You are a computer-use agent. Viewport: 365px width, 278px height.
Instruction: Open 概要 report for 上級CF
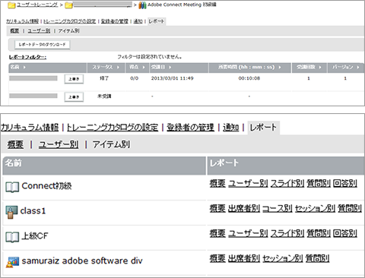[217, 233]
